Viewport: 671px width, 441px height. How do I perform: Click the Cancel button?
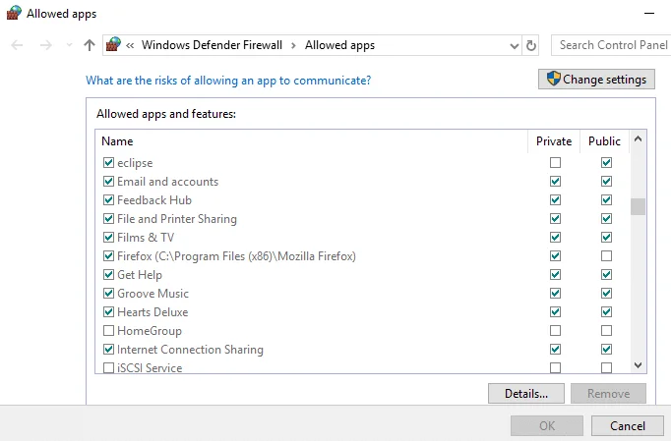coord(628,425)
